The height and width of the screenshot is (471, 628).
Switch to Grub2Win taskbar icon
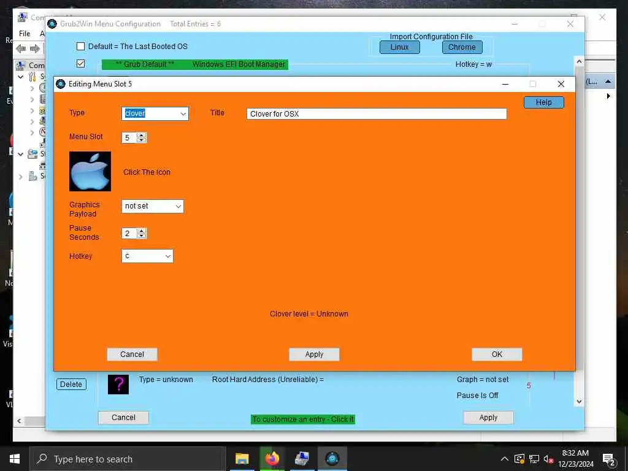coord(332,459)
